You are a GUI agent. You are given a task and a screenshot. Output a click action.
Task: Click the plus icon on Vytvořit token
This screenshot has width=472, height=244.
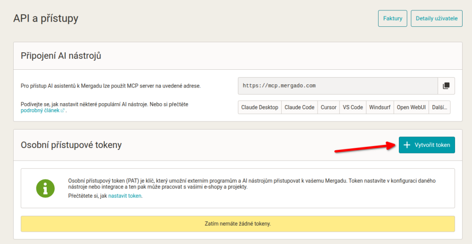pos(407,145)
